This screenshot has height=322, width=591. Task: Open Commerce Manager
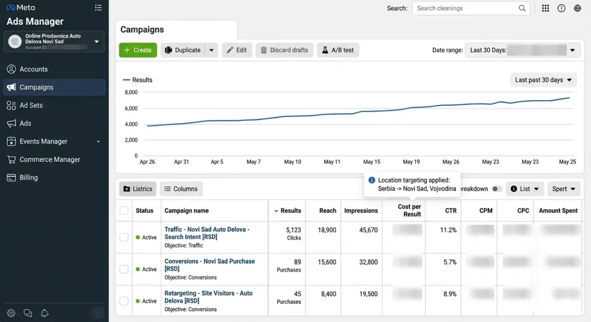pos(54,160)
